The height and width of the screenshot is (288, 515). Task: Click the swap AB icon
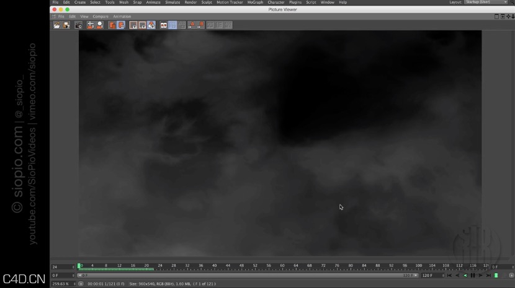pyautogui.click(x=182, y=25)
